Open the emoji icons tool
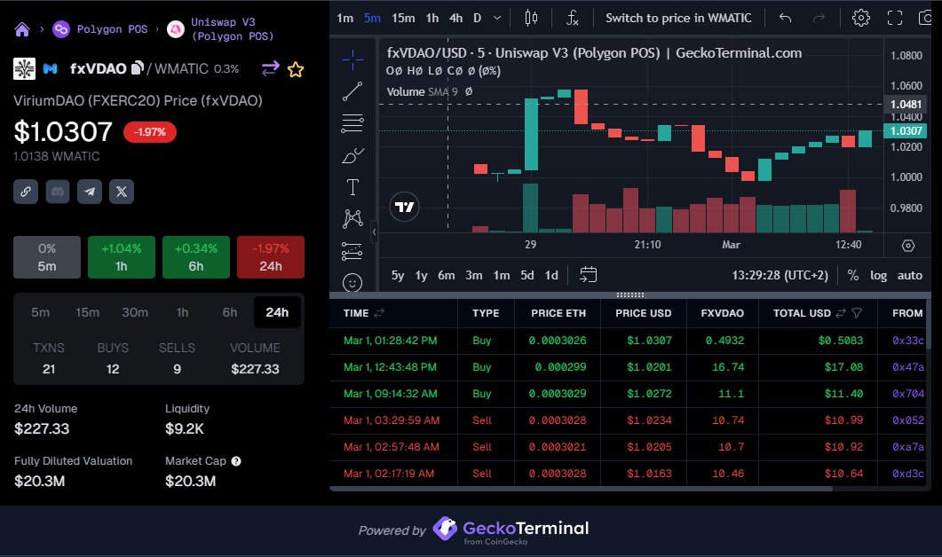 pyautogui.click(x=352, y=282)
